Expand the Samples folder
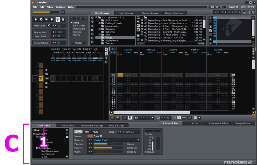The height and width of the screenshot is (165, 257). coord(99,29)
